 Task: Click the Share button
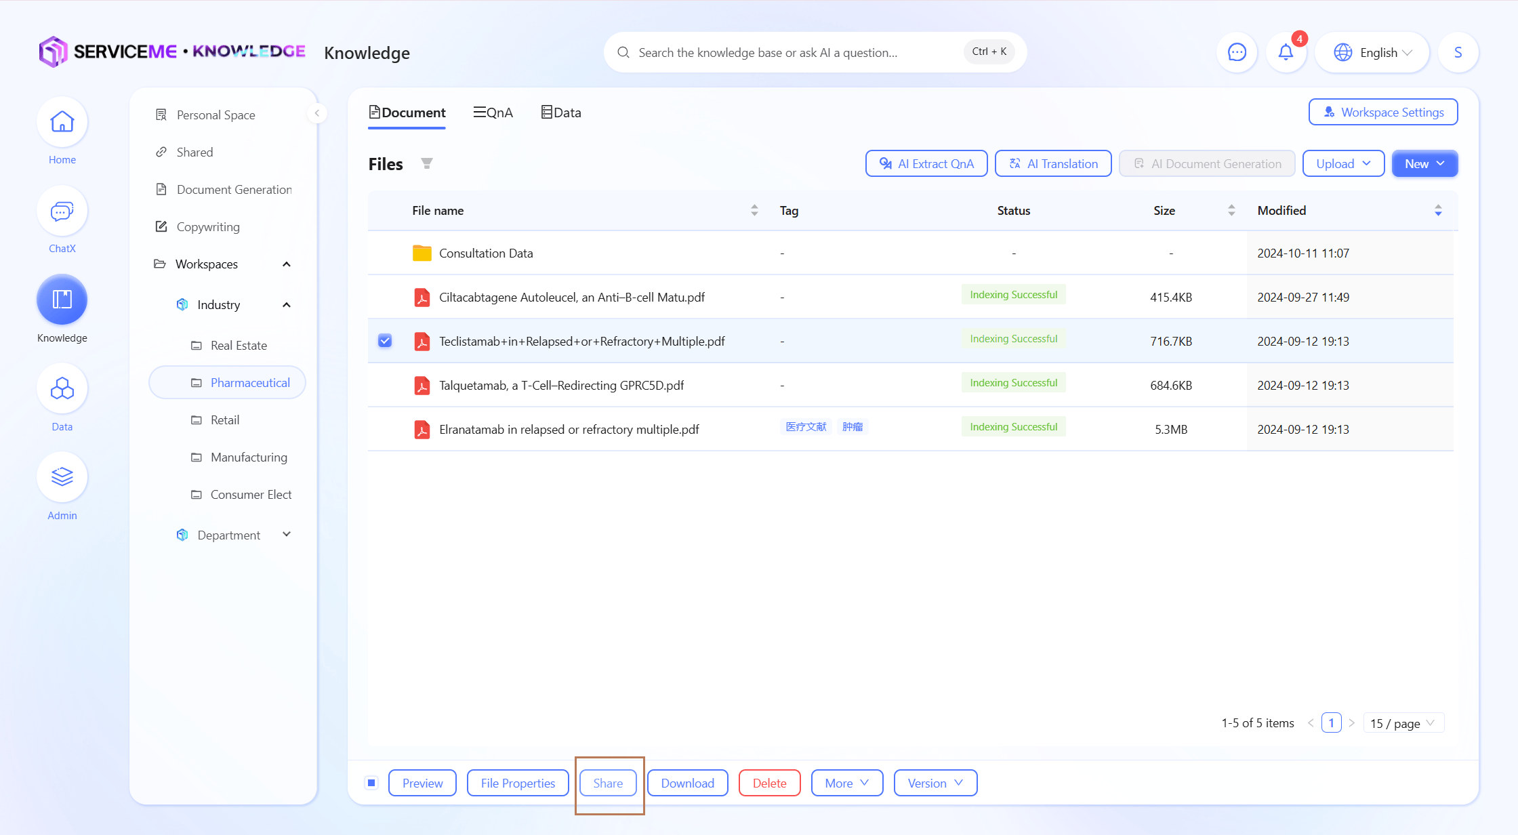click(608, 783)
